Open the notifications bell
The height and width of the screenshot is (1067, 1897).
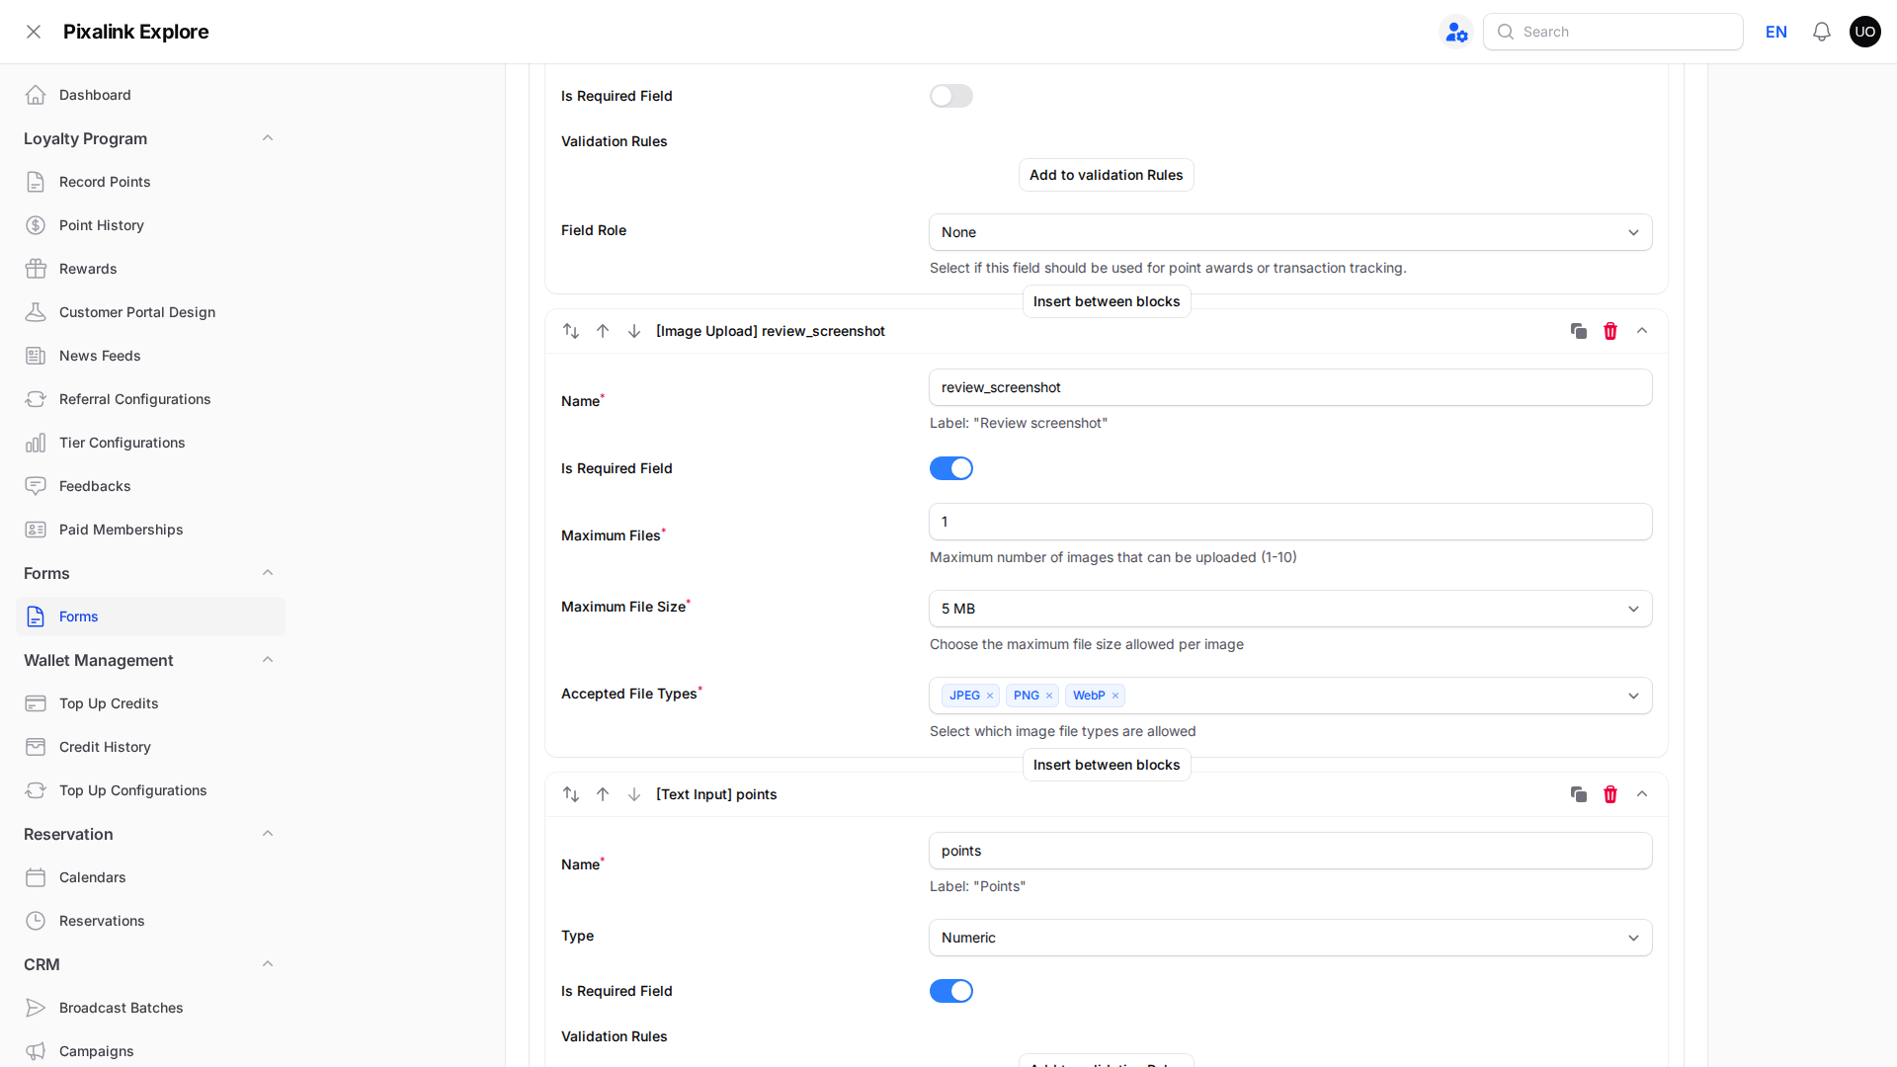(x=1822, y=32)
